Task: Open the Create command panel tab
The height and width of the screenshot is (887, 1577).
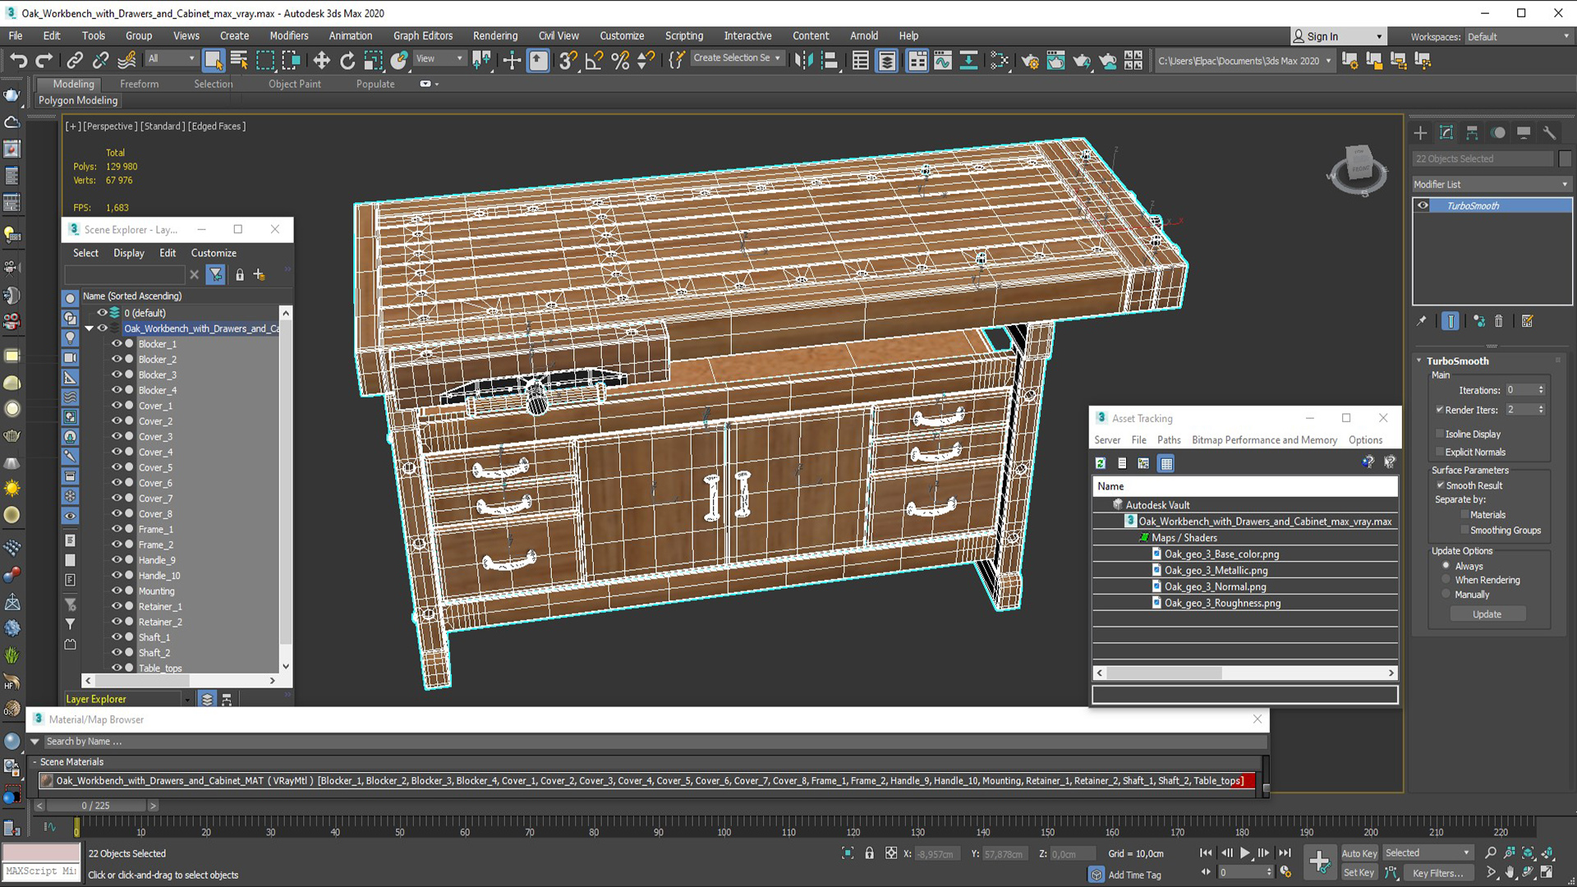Action: pyautogui.click(x=1420, y=133)
